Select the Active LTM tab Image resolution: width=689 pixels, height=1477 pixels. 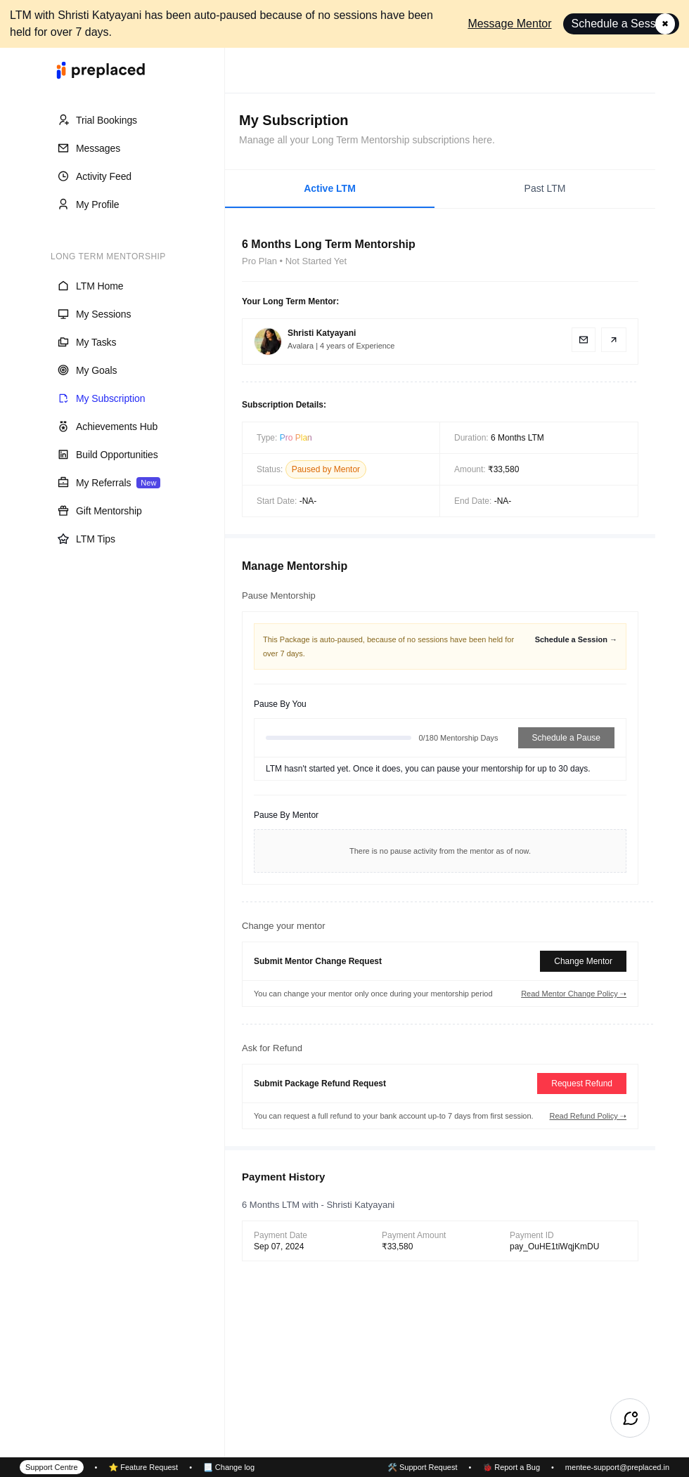point(330,188)
